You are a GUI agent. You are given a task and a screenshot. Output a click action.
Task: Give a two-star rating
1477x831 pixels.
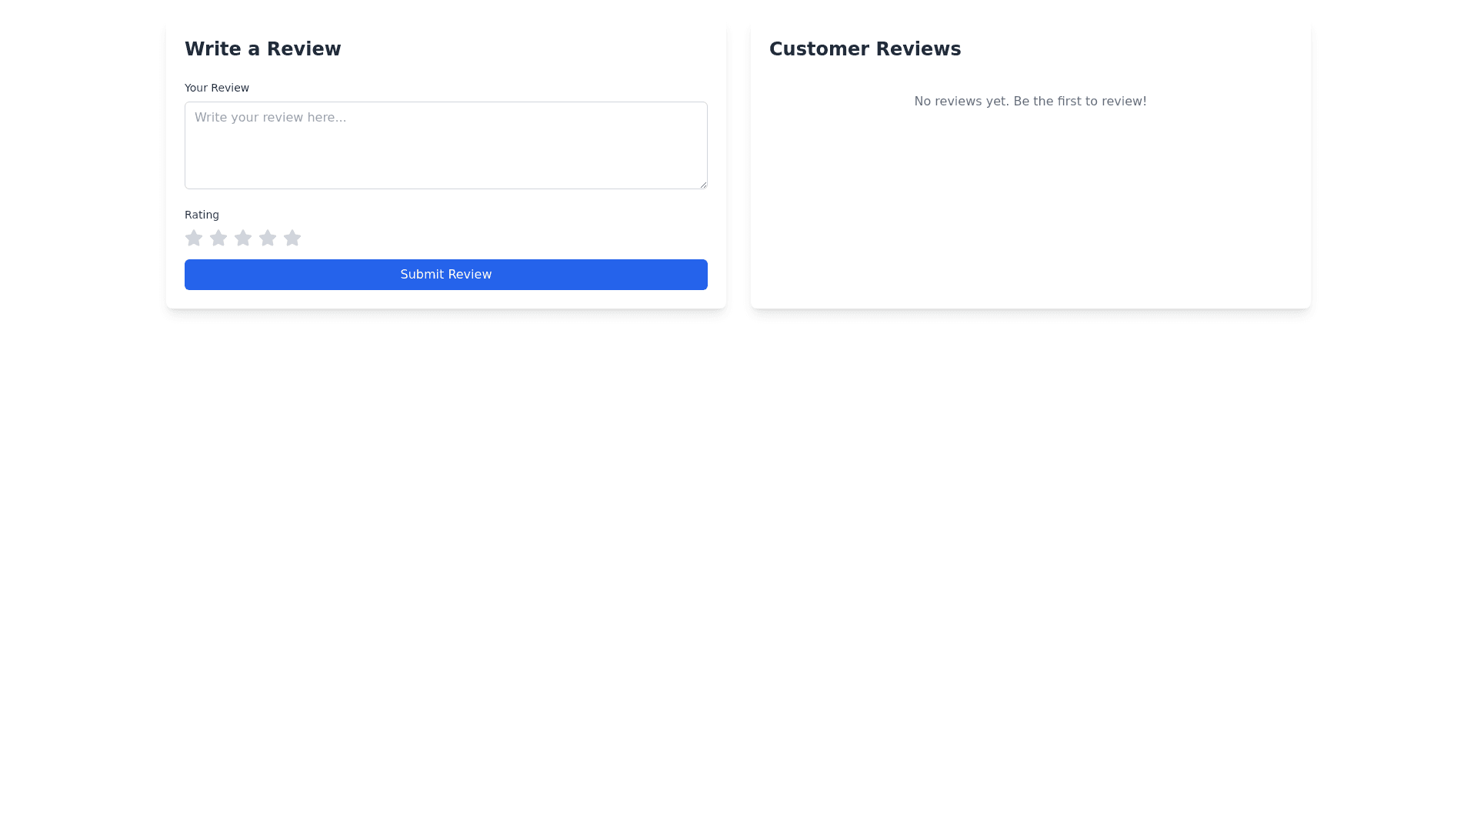pos(218,239)
